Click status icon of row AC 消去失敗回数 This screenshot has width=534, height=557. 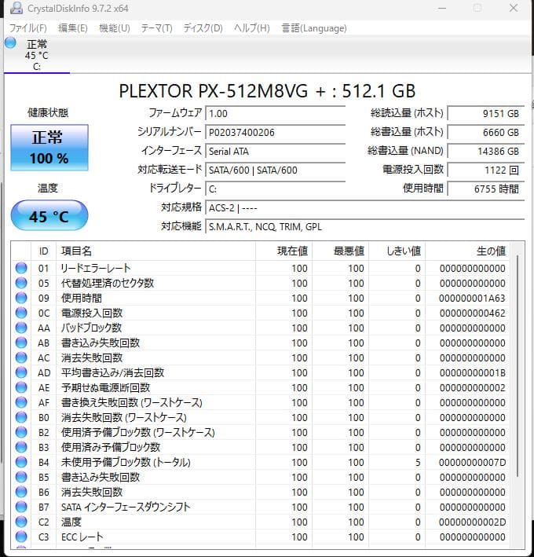pos(21,357)
